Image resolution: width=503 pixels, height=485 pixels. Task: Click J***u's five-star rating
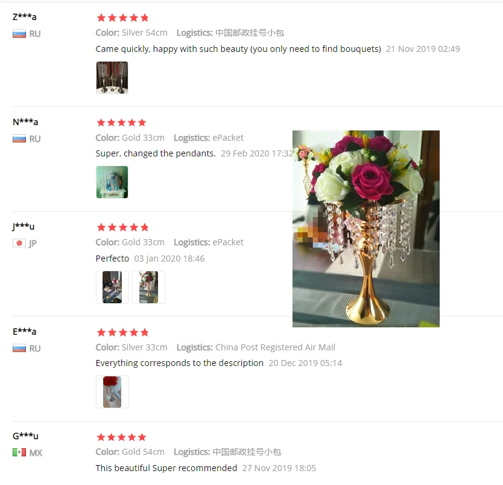click(122, 228)
